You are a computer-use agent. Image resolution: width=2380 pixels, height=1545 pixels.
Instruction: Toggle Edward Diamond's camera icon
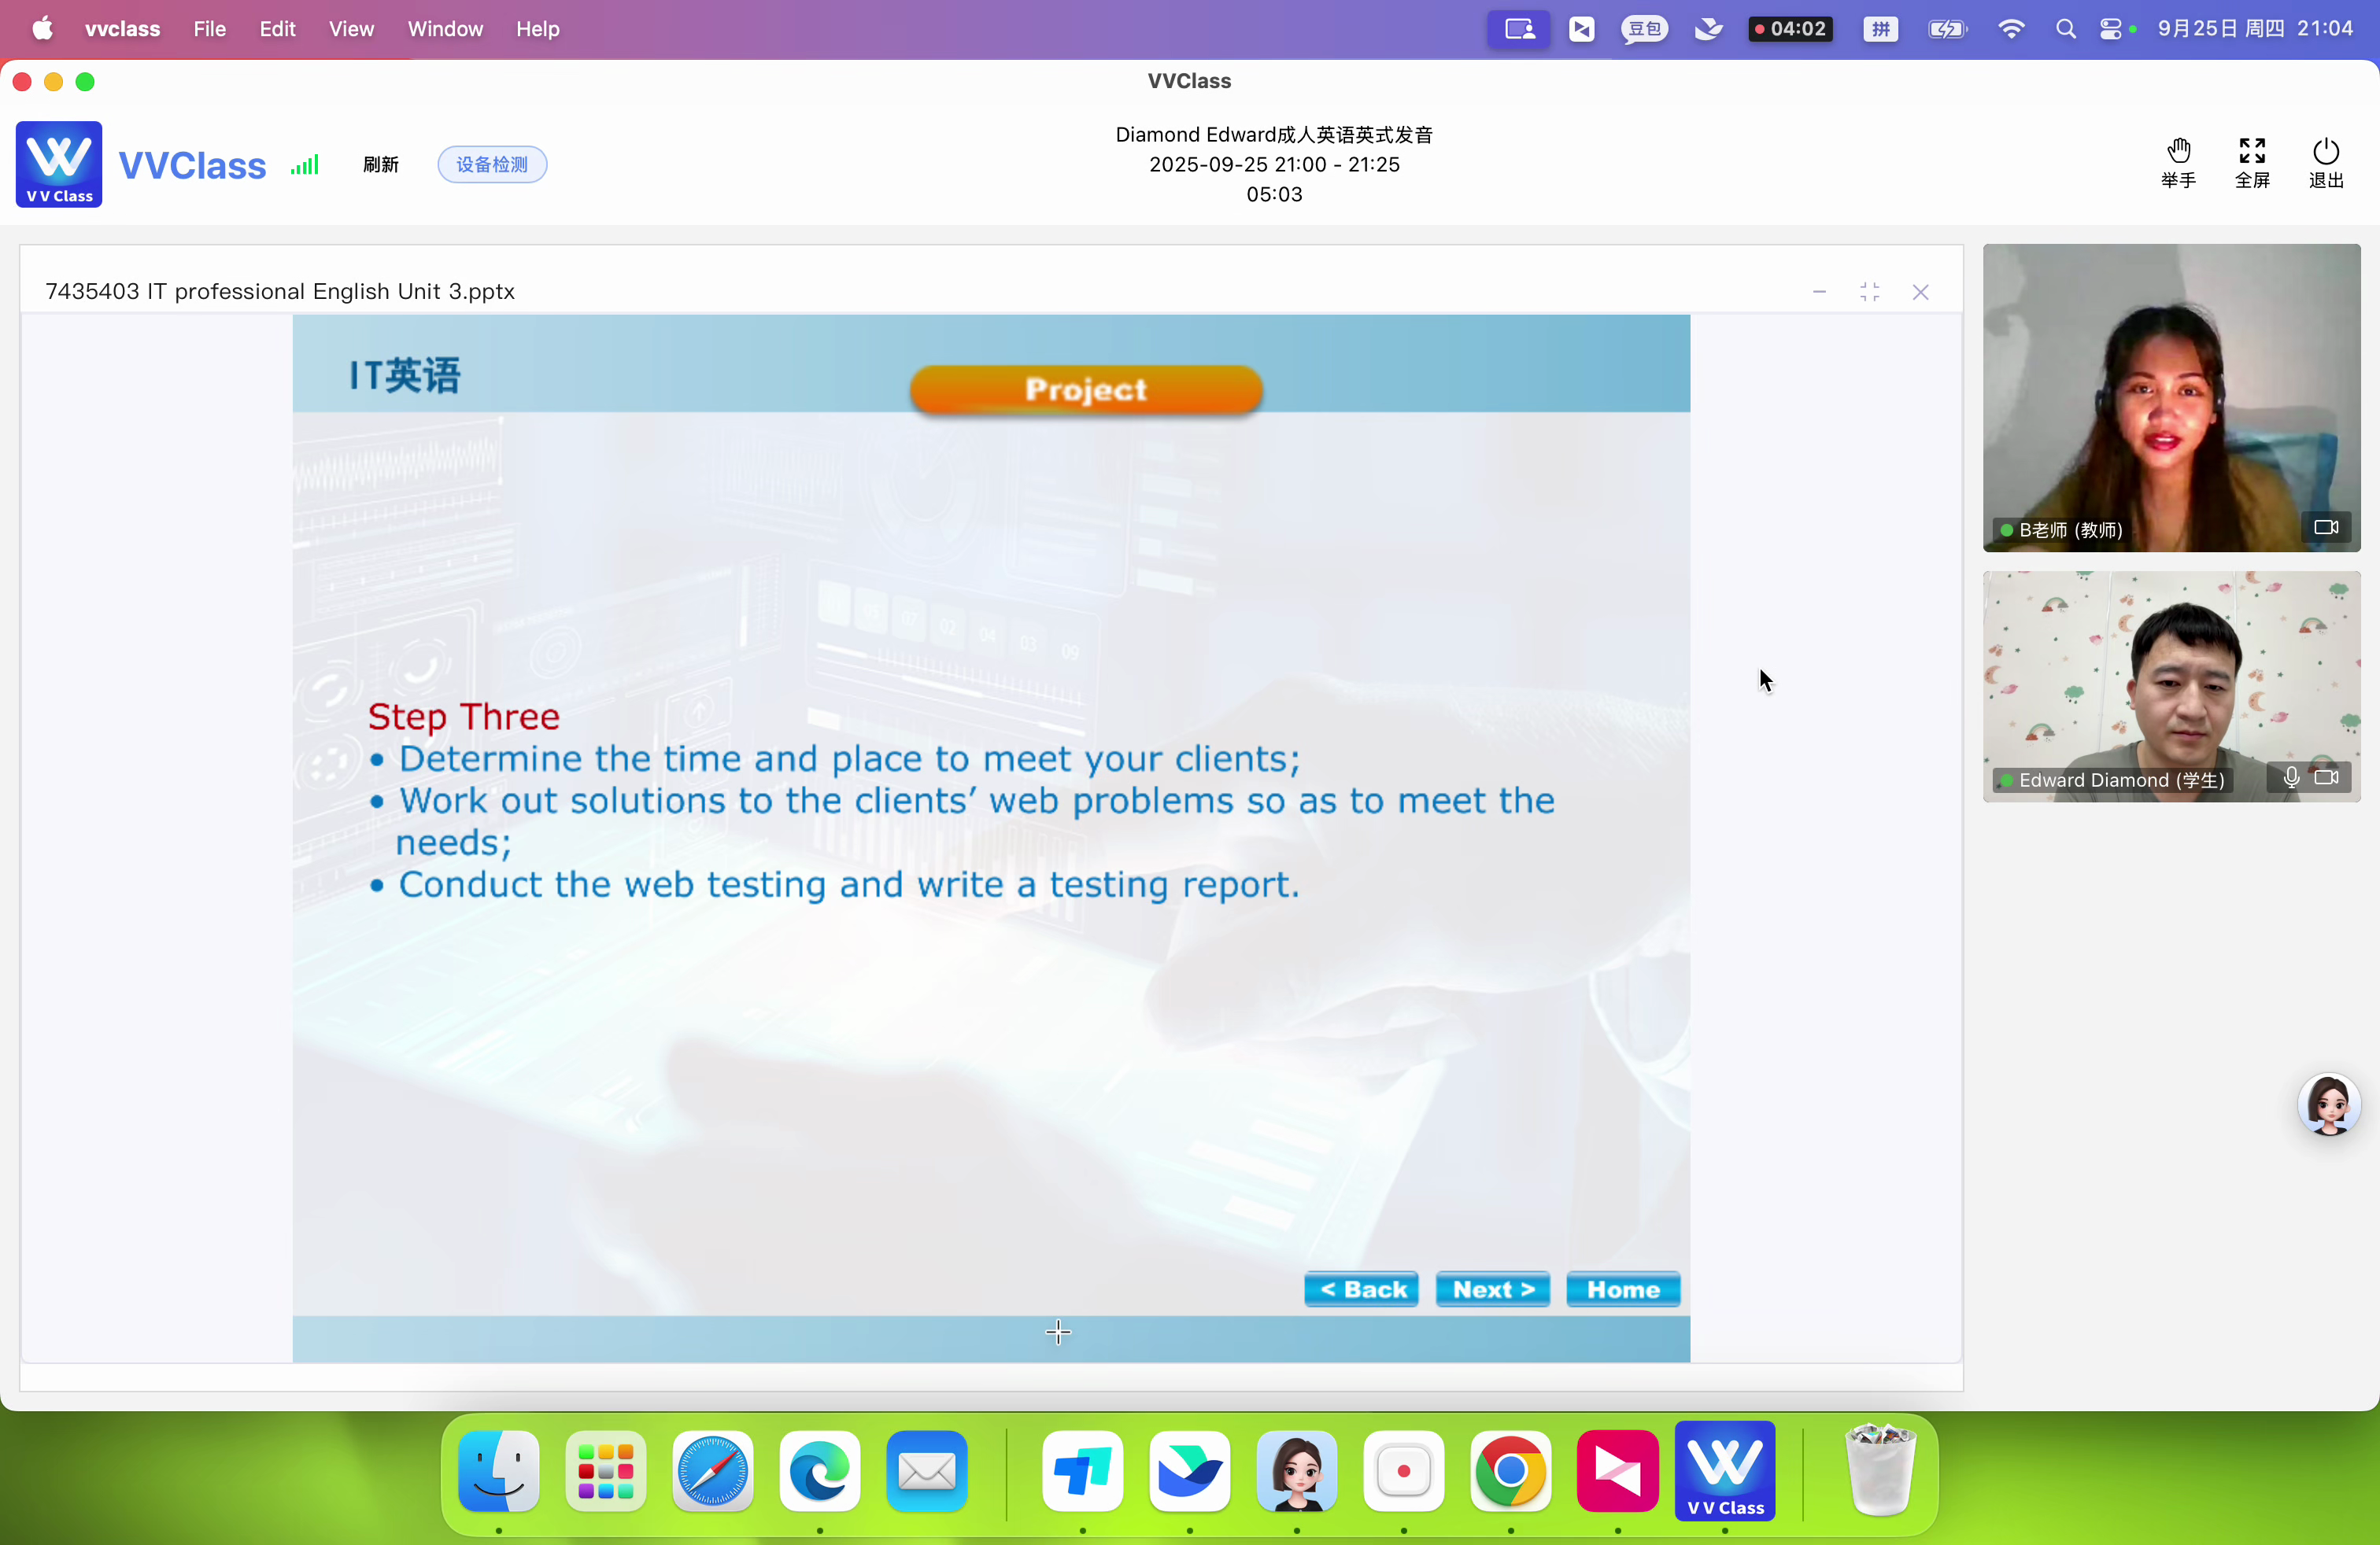2326,779
